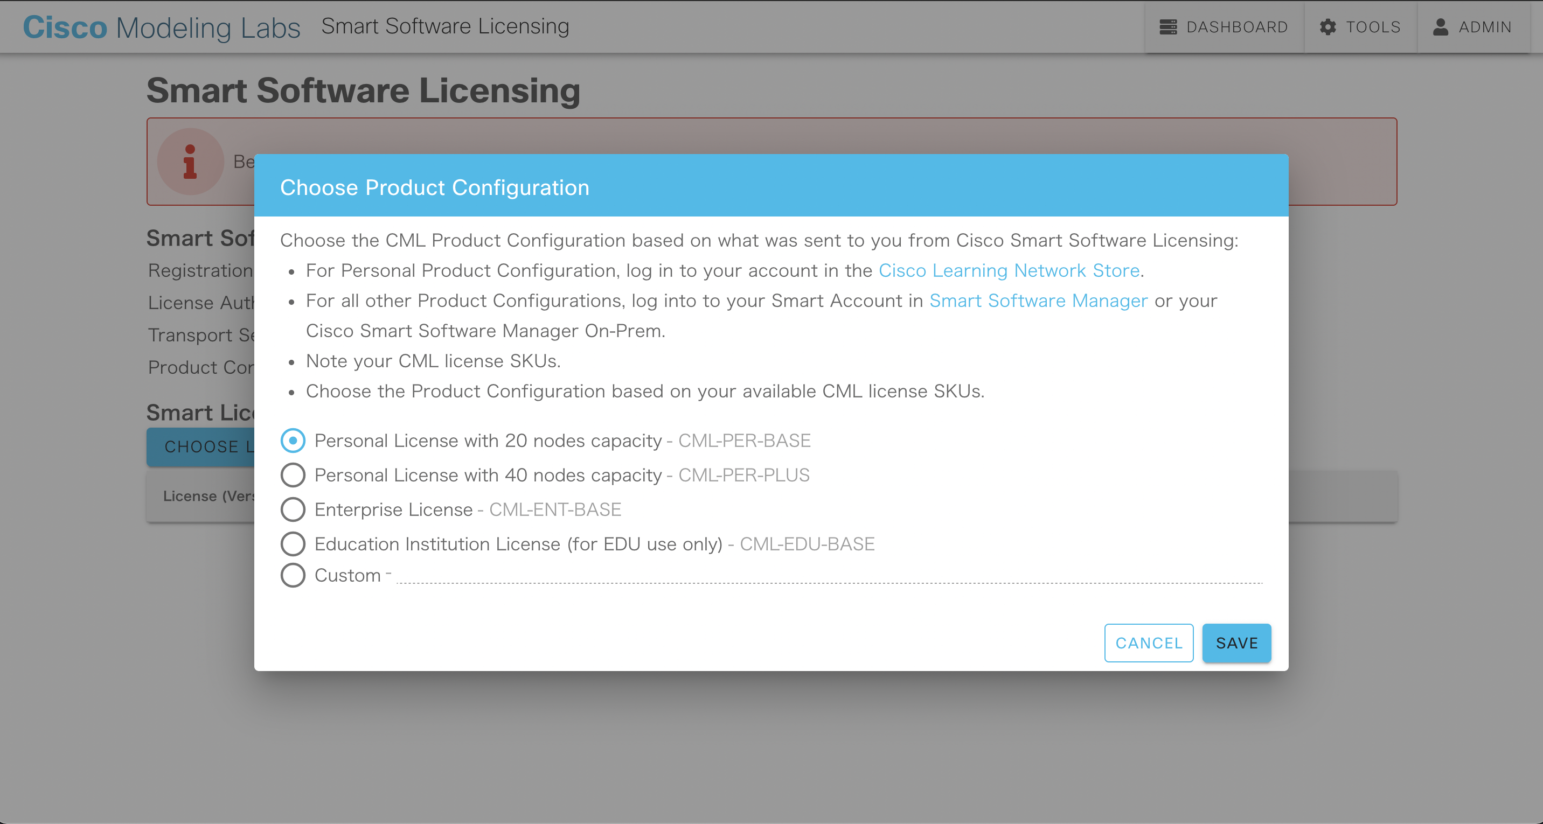
Task: Click the Cisco Modeling Labs logo
Action: [x=162, y=27]
